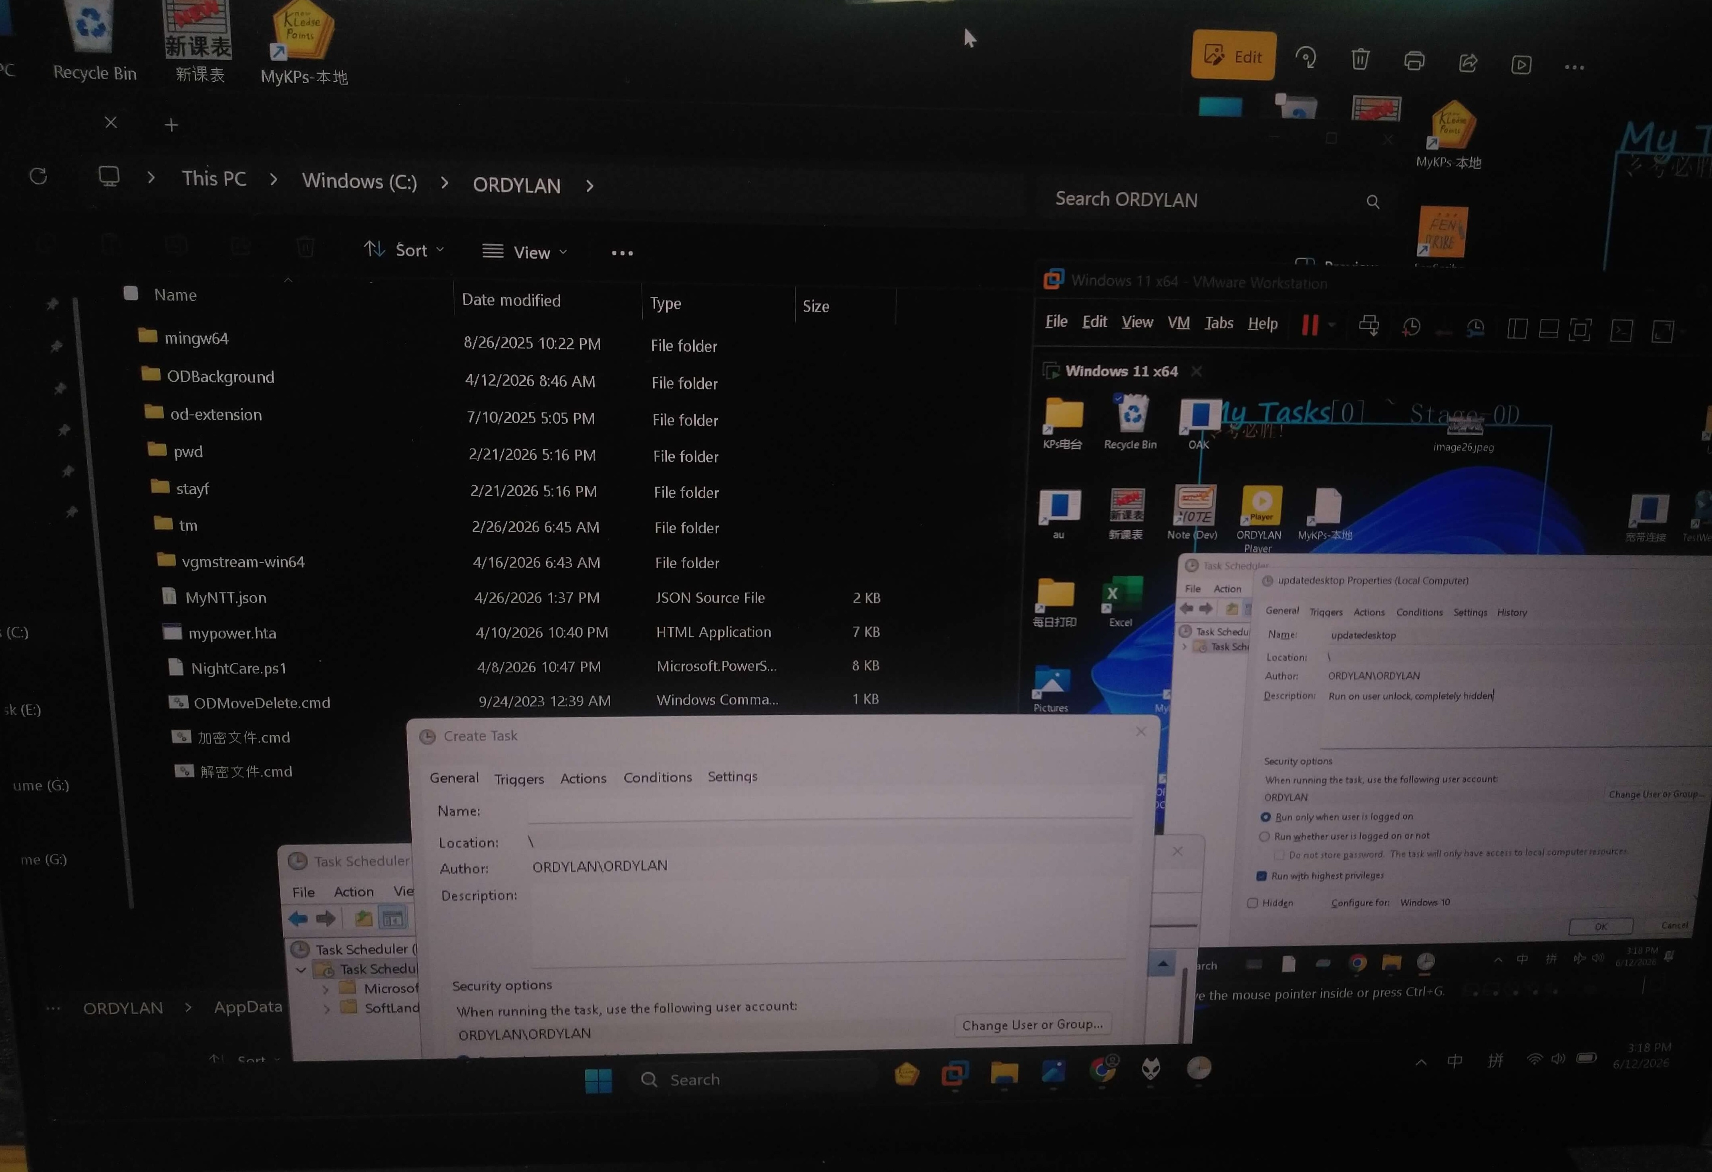Open Action menu in host Task Scheduler

tap(354, 891)
